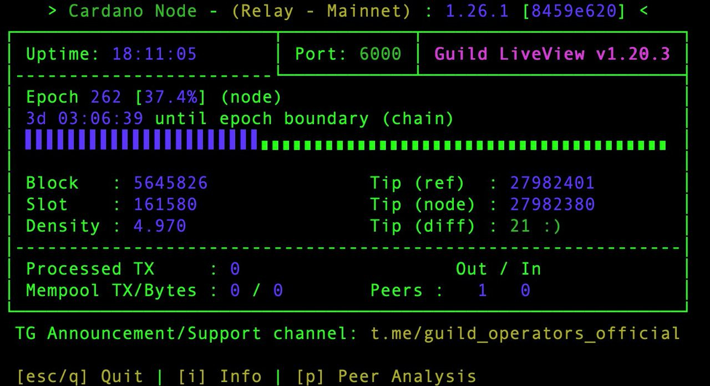Click the Guild LiveView v1.20.3 title
This screenshot has height=386, width=710.
click(552, 54)
